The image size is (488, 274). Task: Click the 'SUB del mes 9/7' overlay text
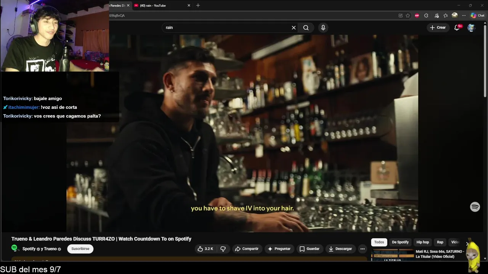click(30, 269)
